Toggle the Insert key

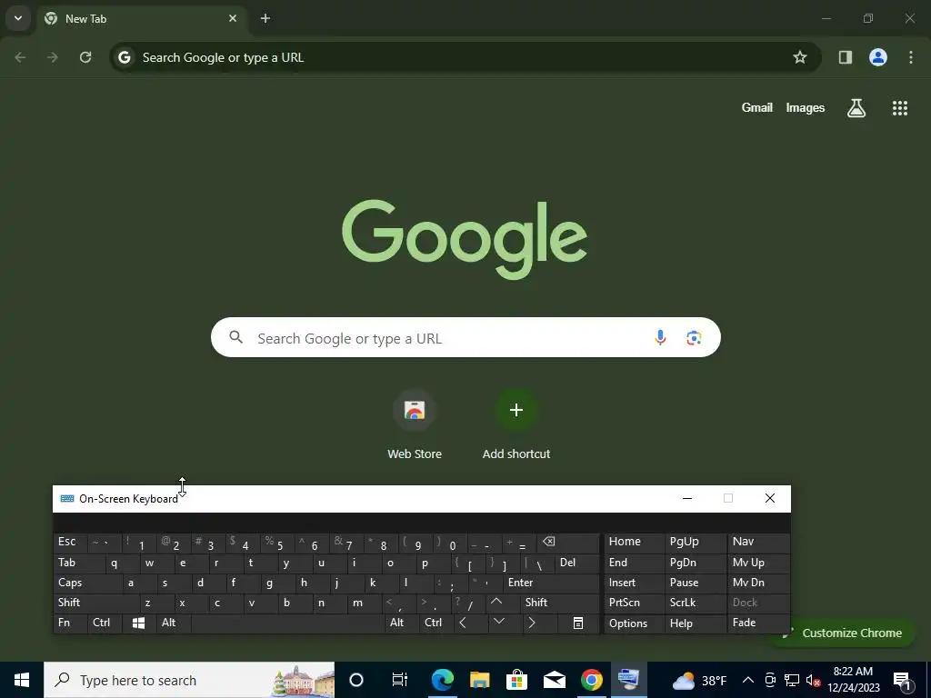click(x=634, y=583)
